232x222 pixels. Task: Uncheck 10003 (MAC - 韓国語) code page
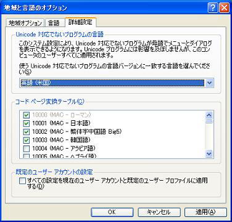pyautogui.click(x=27, y=140)
